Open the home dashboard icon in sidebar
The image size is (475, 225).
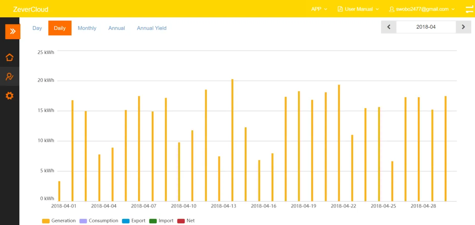coord(10,57)
